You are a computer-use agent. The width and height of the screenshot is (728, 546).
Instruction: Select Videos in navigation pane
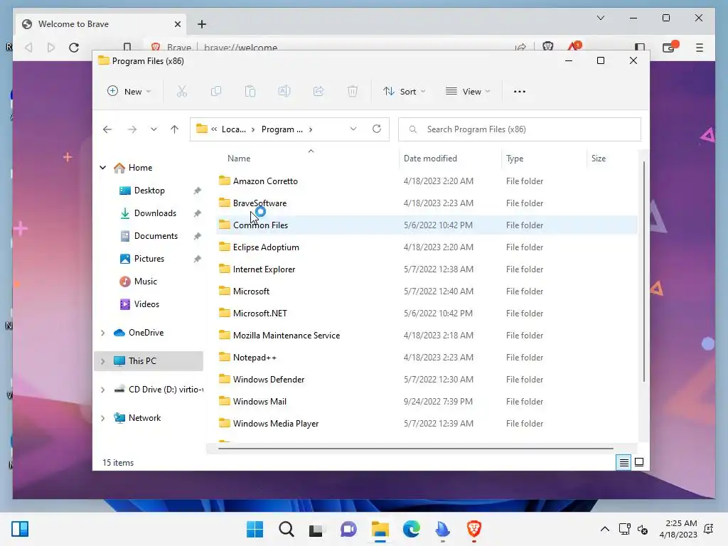point(146,304)
